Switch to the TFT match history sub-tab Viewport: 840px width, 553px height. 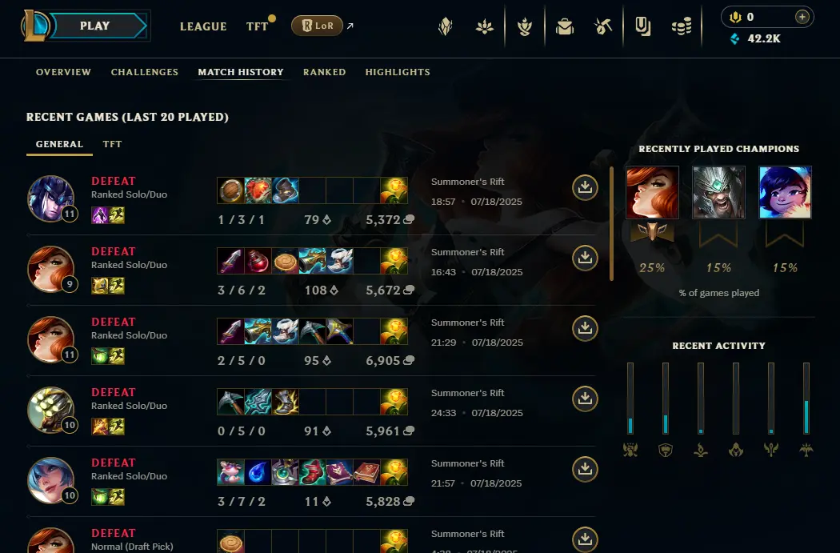112,144
